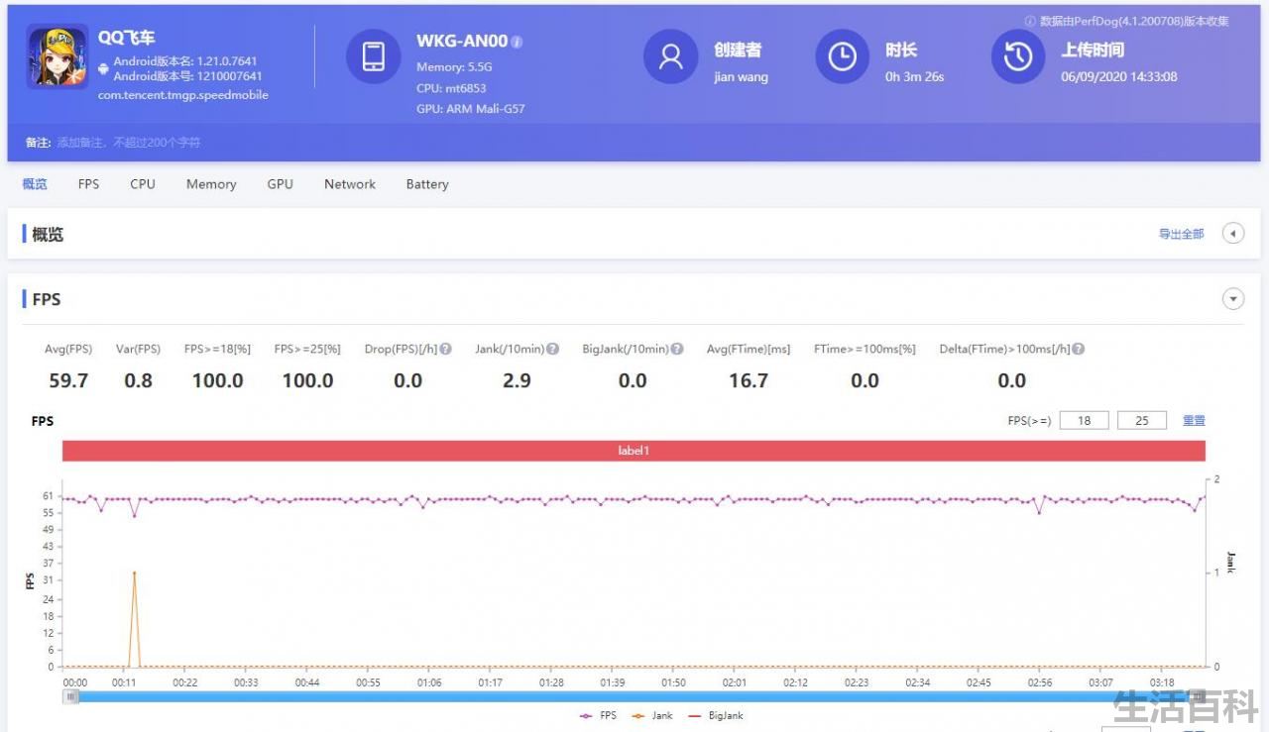The height and width of the screenshot is (732, 1269).
Task: Toggle the Jank series in the chart legend
Action: pyautogui.click(x=650, y=715)
